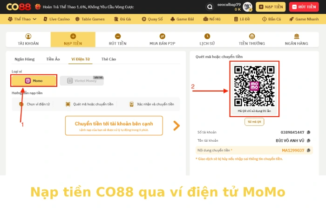The width and height of the screenshot is (326, 209).
Task: Click the Bắn Cá target icon
Action: tap(264, 19)
